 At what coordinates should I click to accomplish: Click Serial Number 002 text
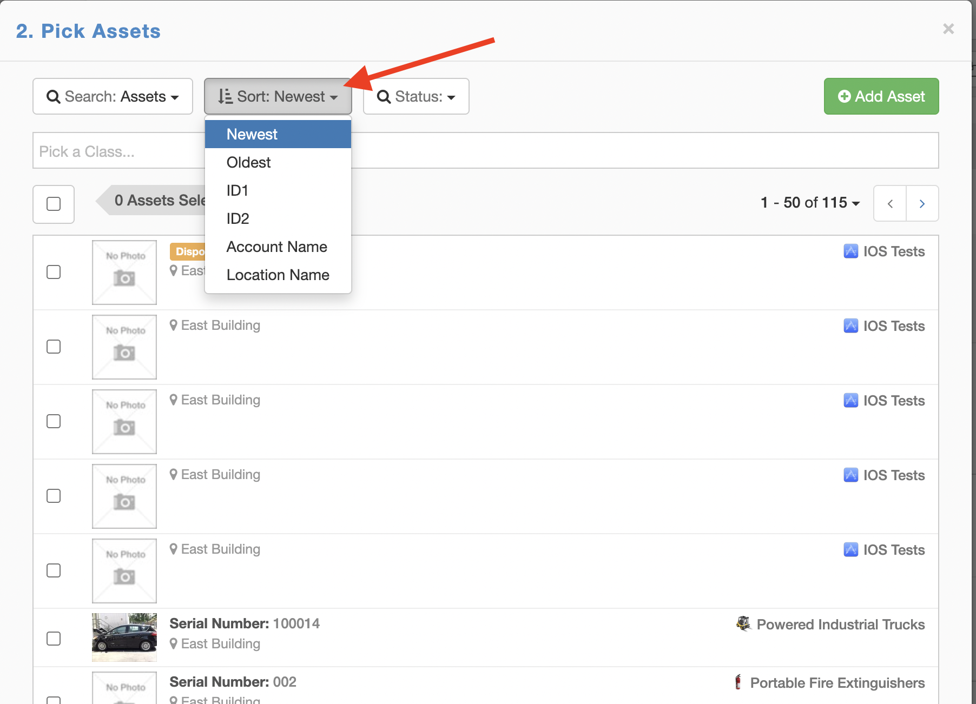[233, 682]
